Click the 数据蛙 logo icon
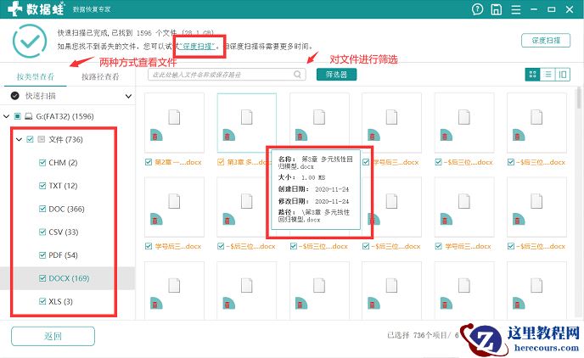 click(x=15, y=8)
